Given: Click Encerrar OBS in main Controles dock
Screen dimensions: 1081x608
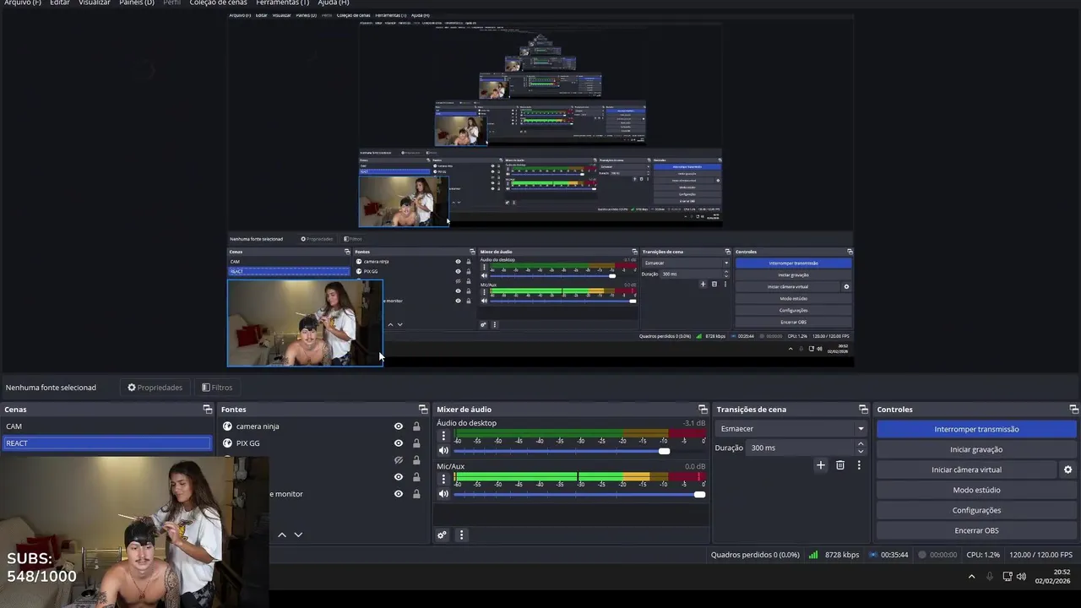Looking at the screenshot, I should coord(976,530).
